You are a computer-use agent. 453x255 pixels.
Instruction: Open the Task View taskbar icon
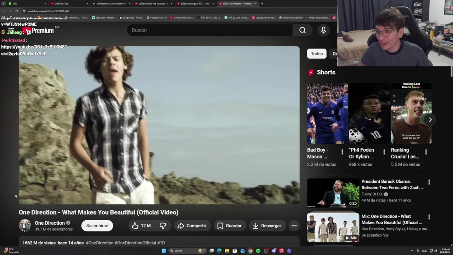pyautogui.click(x=212, y=251)
